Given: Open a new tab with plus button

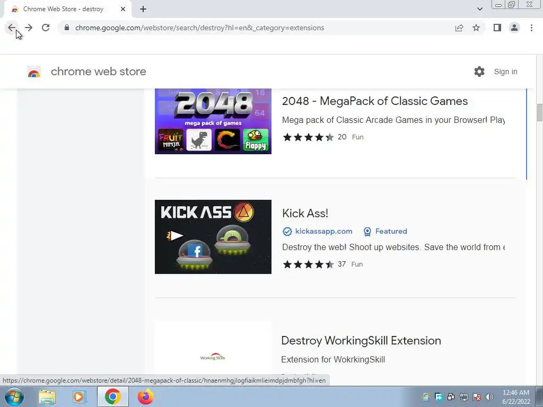Looking at the screenshot, I should (143, 9).
